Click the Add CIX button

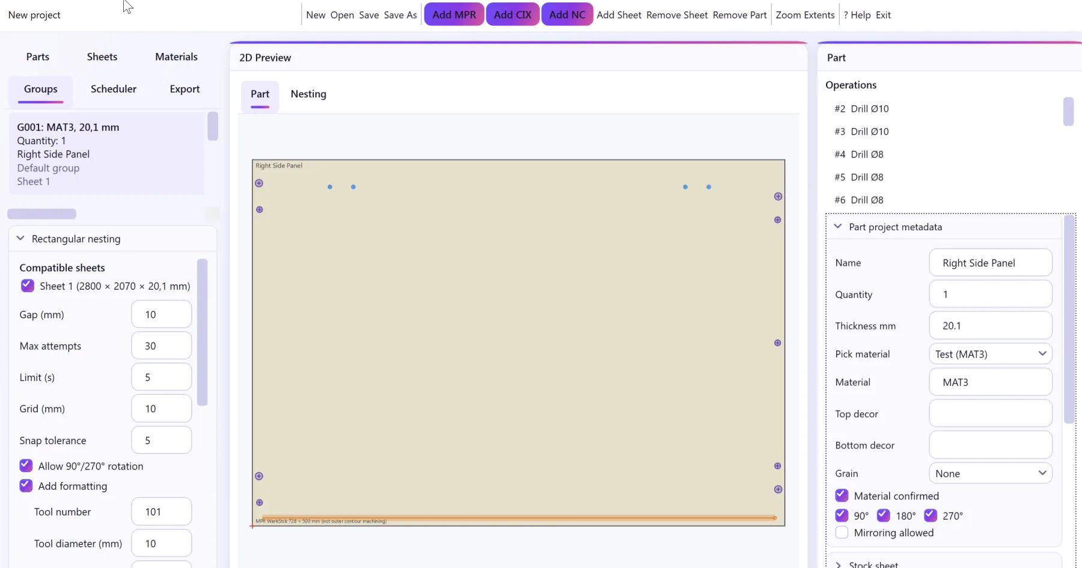(x=513, y=15)
